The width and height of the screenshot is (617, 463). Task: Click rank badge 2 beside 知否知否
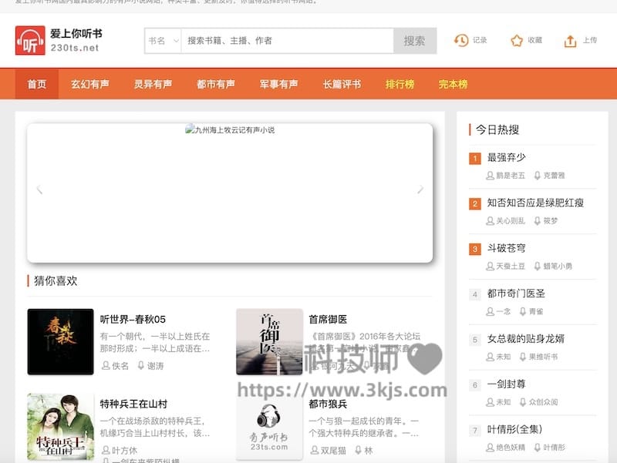[x=475, y=203]
